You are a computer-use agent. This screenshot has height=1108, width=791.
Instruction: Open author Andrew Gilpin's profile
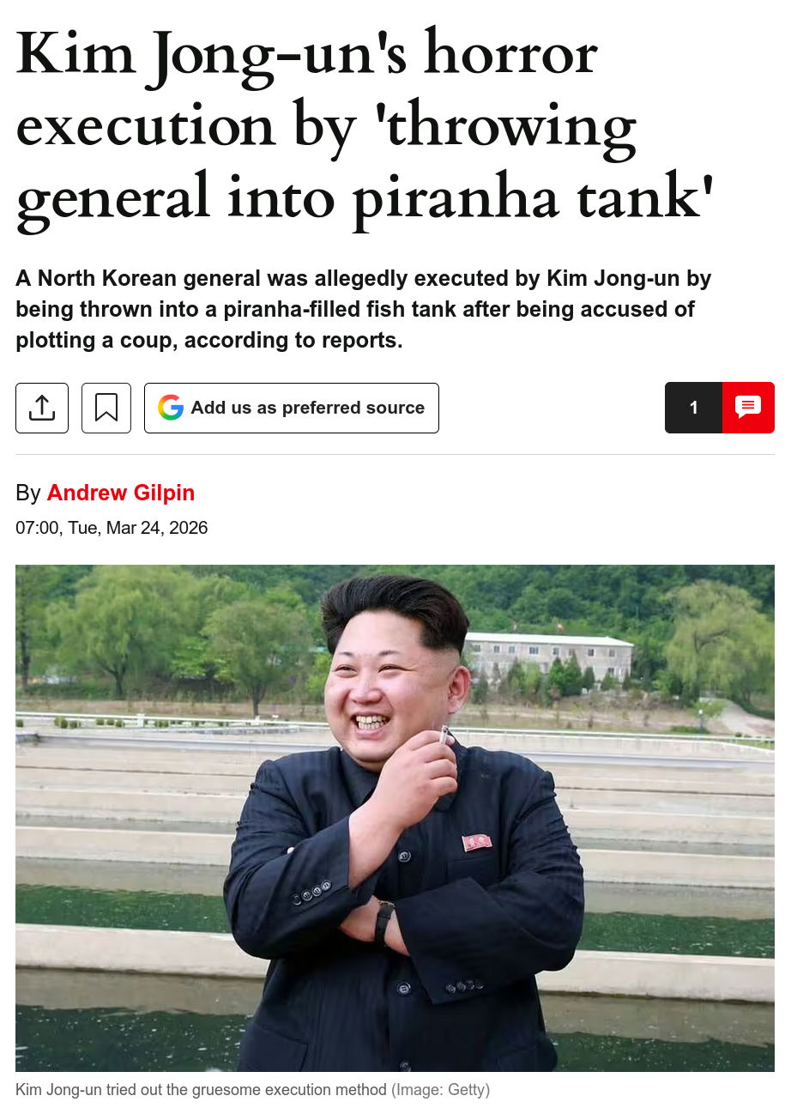pos(121,493)
